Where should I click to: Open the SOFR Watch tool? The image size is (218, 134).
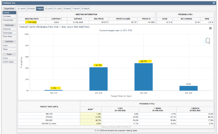pos(8,62)
